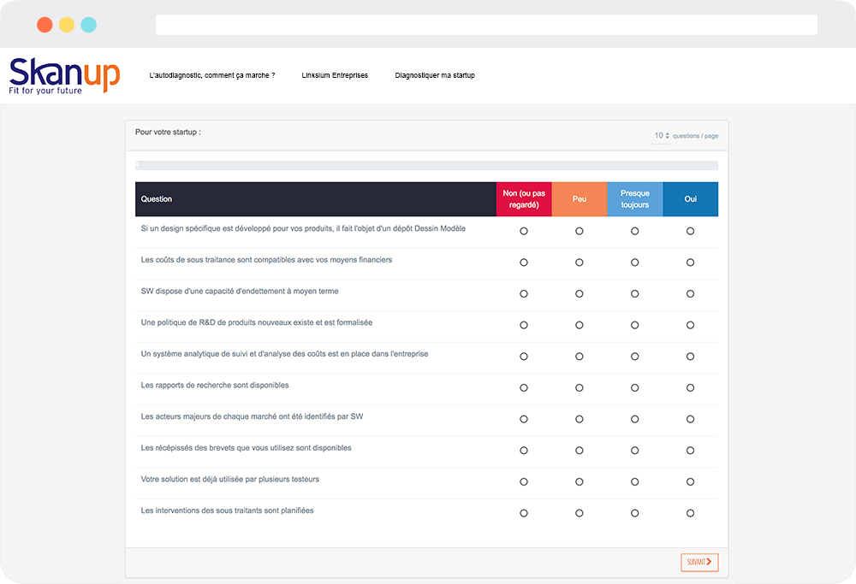This screenshot has width=856, height=584.
Task: Go to Diagnostiquer ma startup
Action: coord(435,75)
